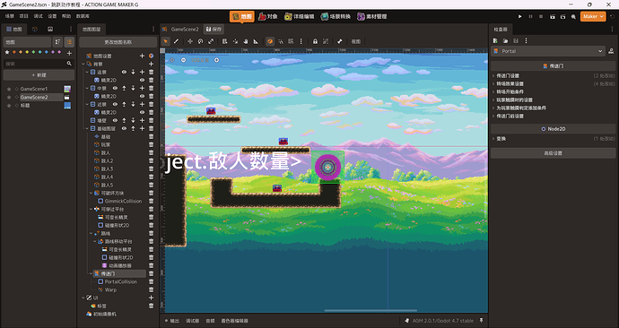This screenshot has height=328, width=619.
Task: Open the 素材管理 mode tab
Action: (x=372, y=16)
